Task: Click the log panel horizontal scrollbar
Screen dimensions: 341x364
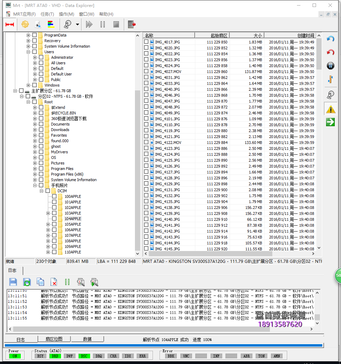Action: [x=142, y=329]
